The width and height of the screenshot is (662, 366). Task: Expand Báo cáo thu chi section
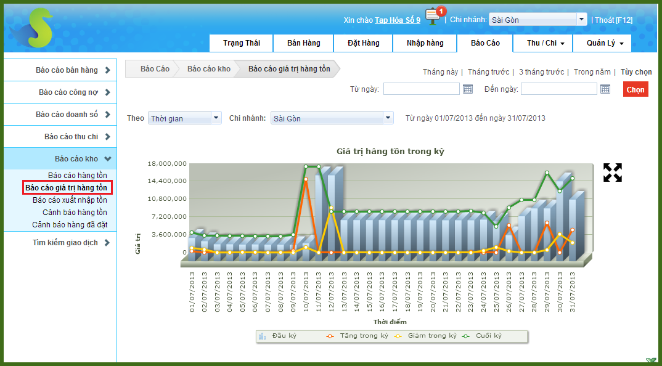click(60, 136)
